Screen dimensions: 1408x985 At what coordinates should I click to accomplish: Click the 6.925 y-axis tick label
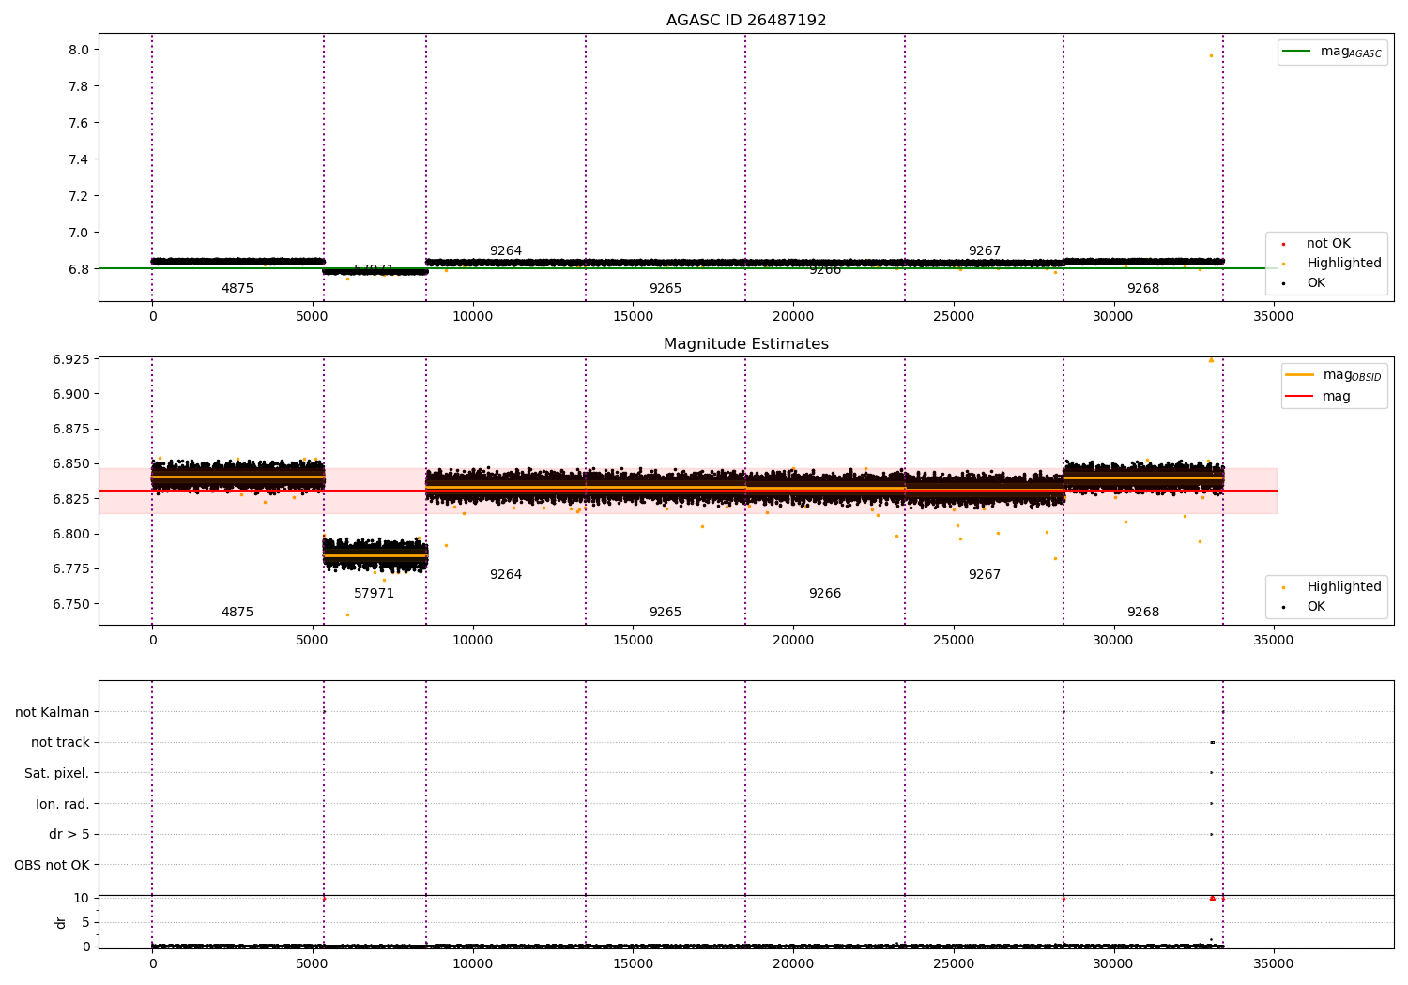click(x=70, y=360)
